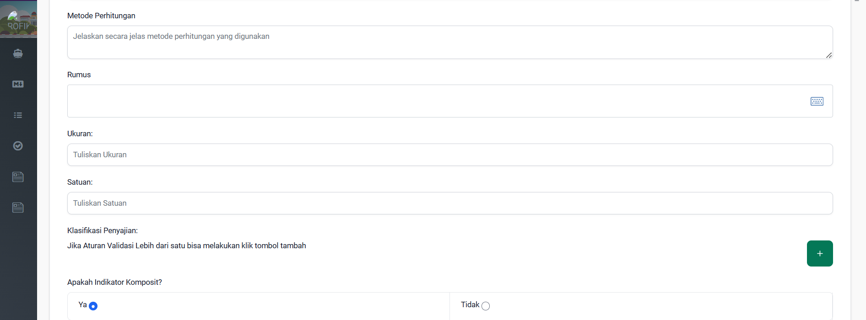This screenshot has width=866, height=320.
Task: Focus the Metode Perhitungan text area
Action: click(x=450, y=42)
